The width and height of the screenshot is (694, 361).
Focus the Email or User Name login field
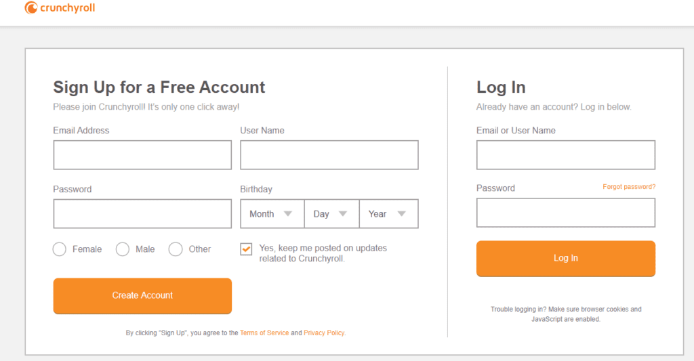[x=566, y=155]
